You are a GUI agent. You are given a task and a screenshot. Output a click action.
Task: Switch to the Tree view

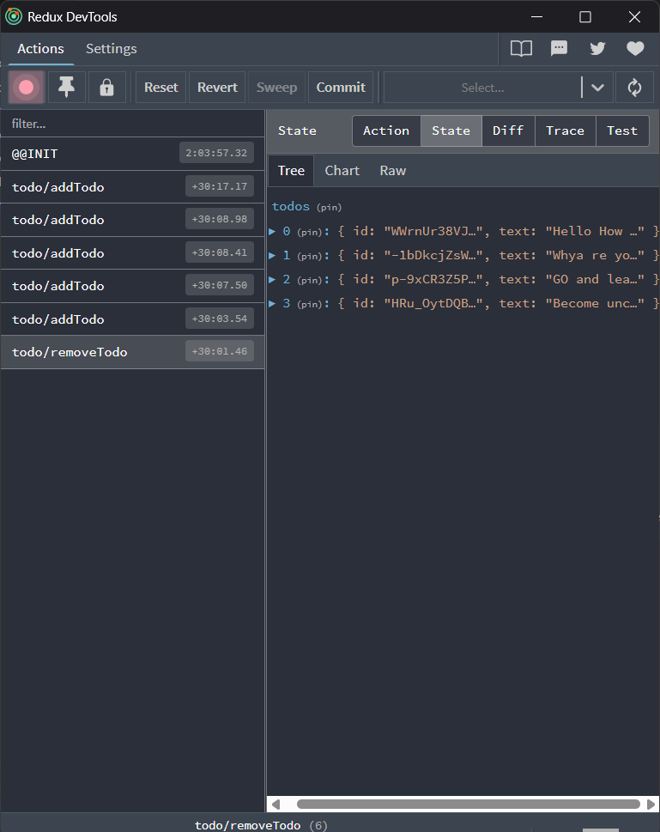[x=291, y=171]
